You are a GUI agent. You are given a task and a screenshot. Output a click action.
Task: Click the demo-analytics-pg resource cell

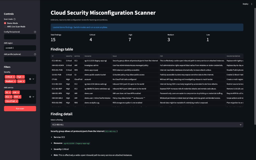(97, 103)
